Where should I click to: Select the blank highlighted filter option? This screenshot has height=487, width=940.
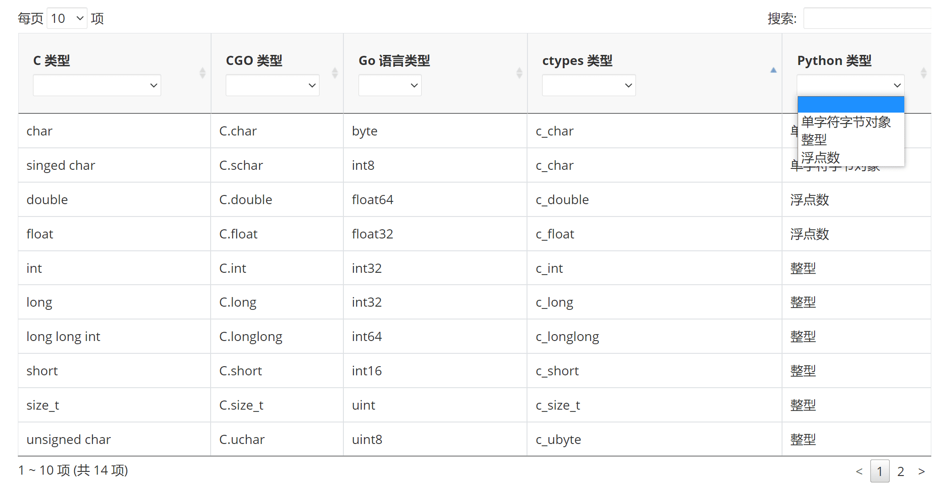(850, 104)
